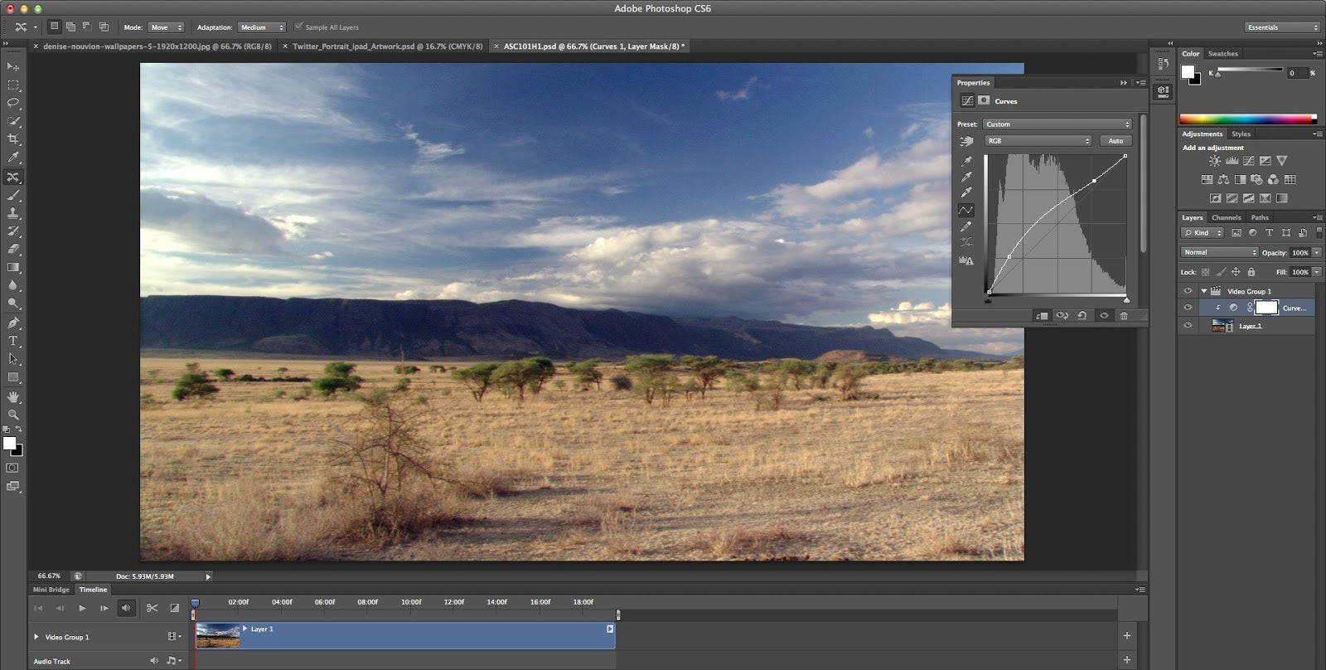Switch to the Channels tab
1326x670 pixels.
[x=1226, y=217]
